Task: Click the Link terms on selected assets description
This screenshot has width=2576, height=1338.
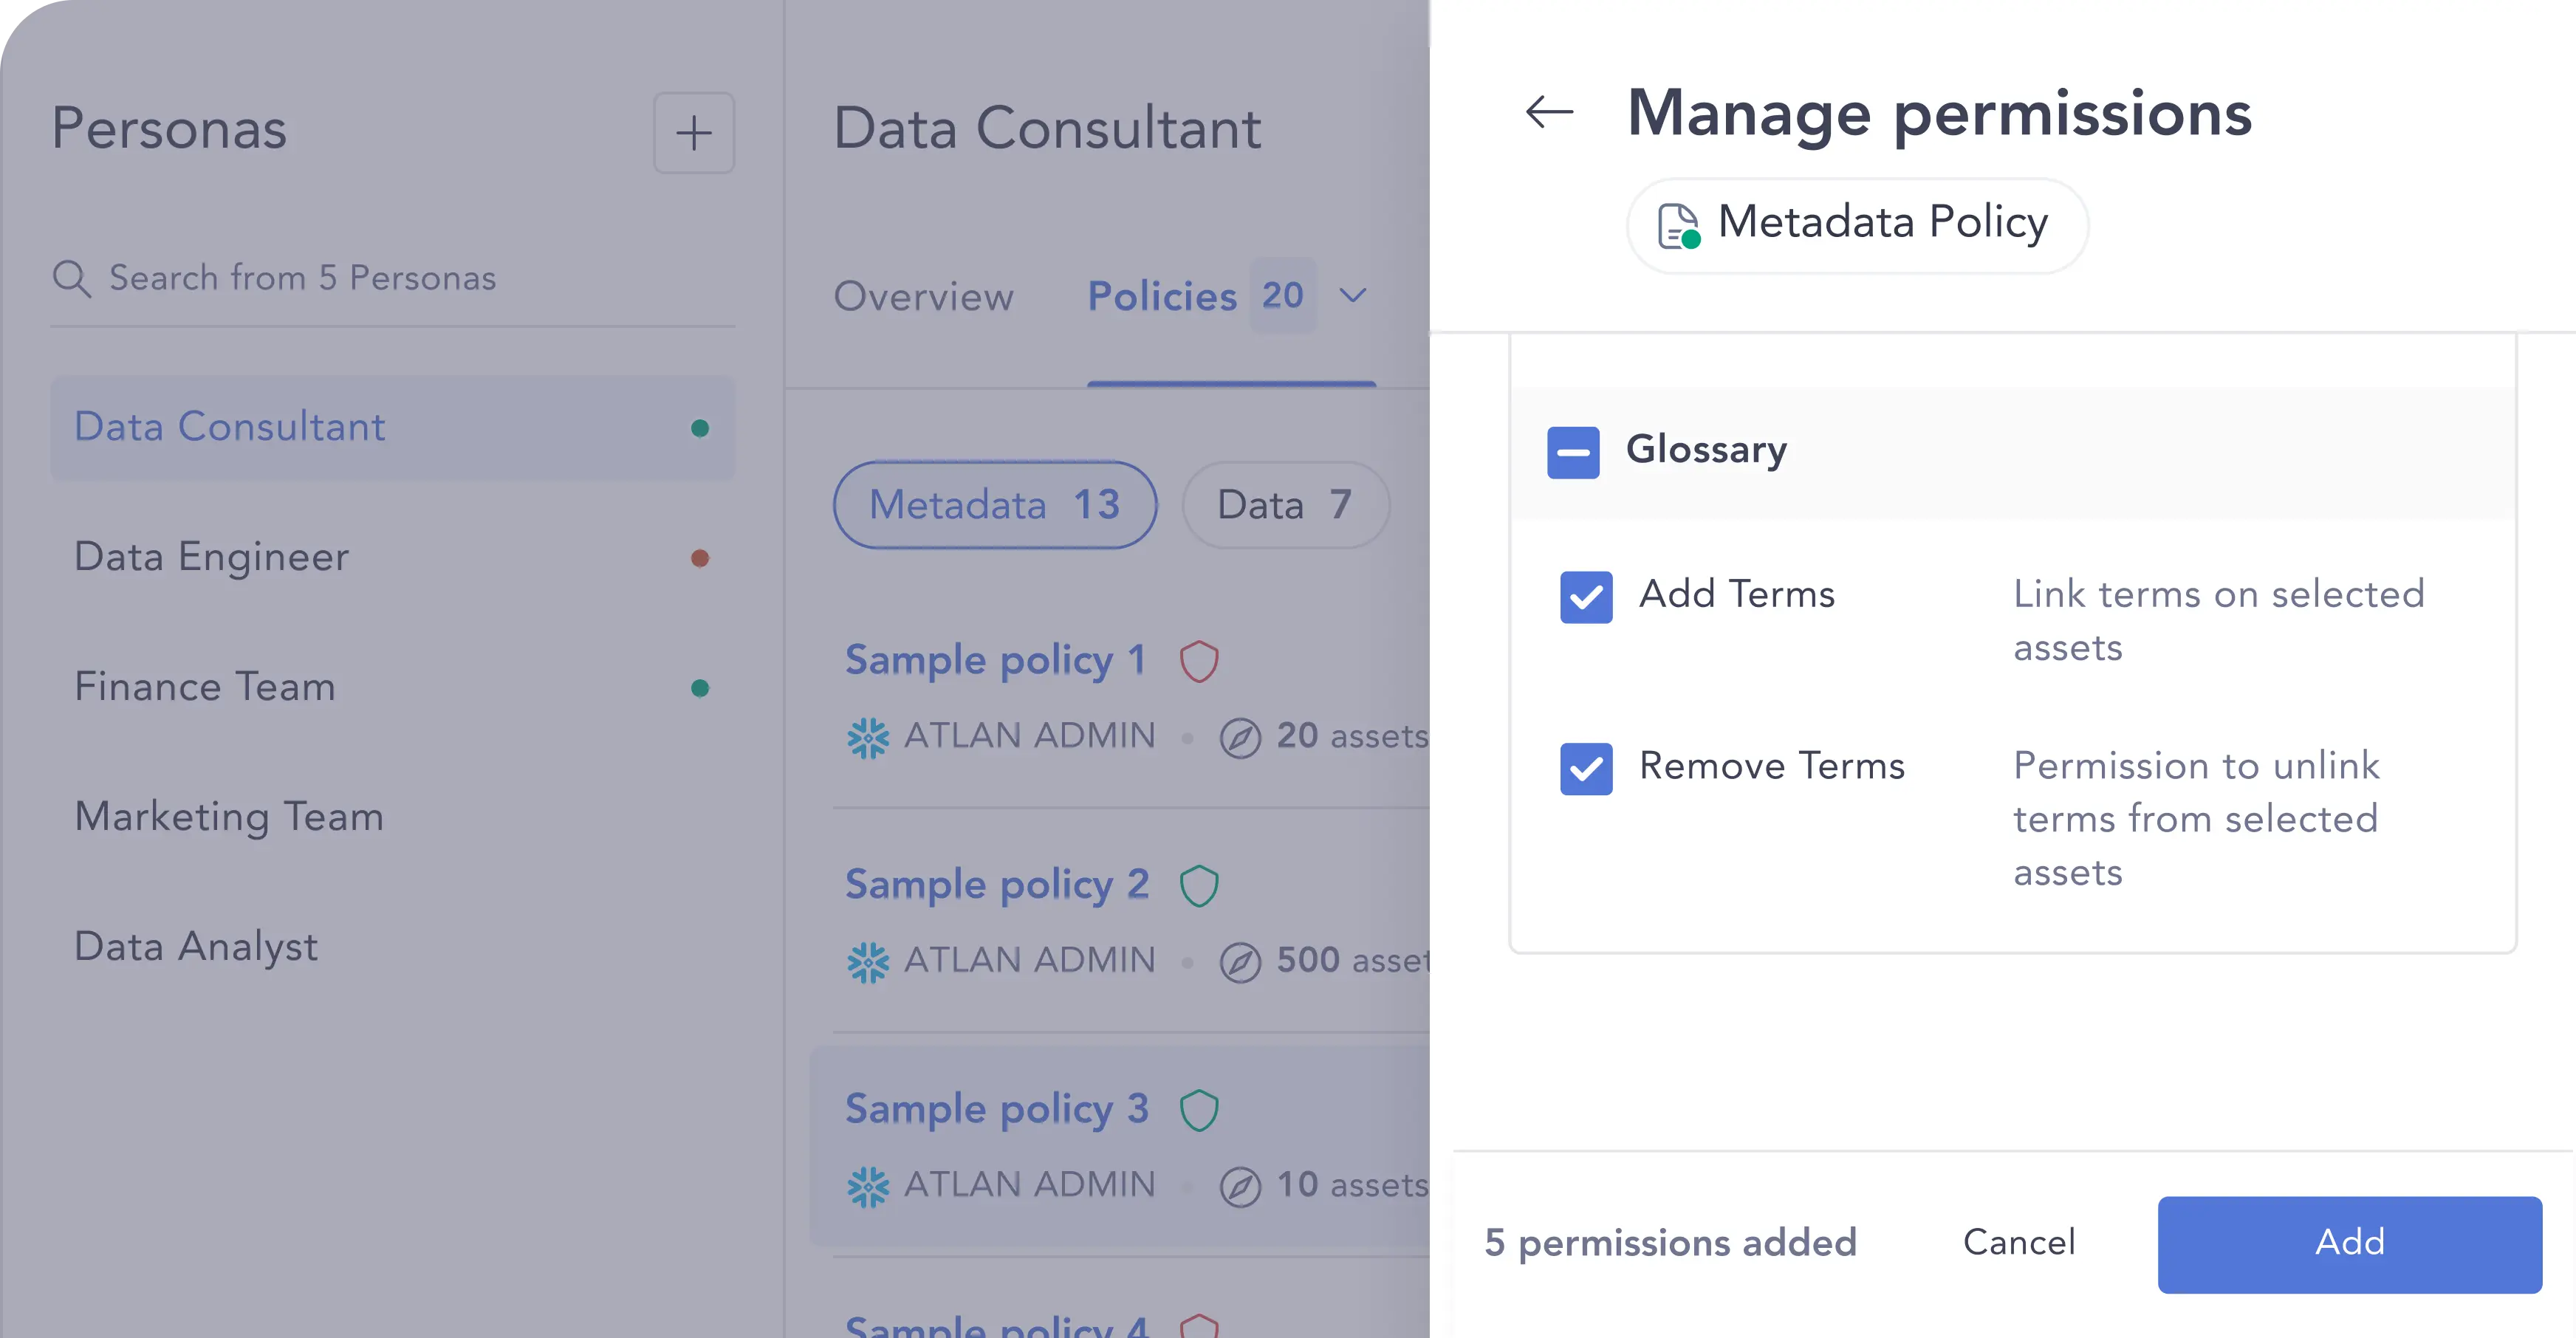Action: 2218,621
